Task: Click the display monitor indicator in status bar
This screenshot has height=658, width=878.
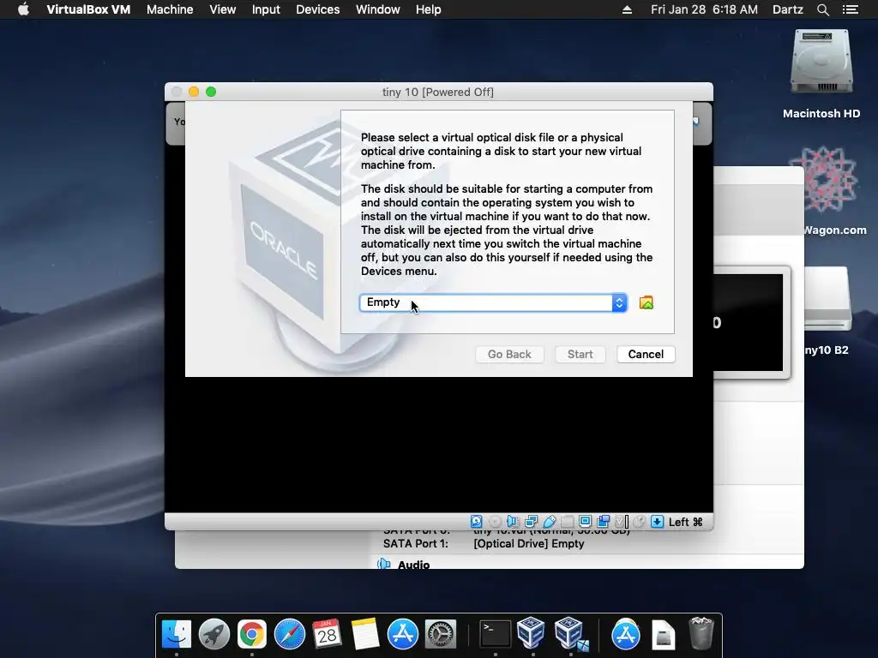Action: 585,522
